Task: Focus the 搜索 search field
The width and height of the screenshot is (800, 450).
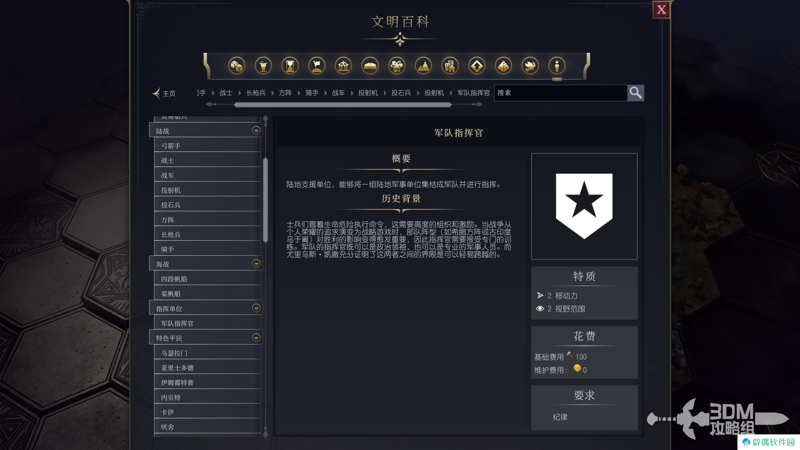Action: (x=561, y=93)
